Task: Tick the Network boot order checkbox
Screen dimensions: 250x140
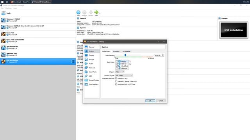Action: tap(117, 68)
